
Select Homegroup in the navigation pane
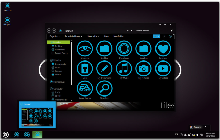(x=57, y=82)
